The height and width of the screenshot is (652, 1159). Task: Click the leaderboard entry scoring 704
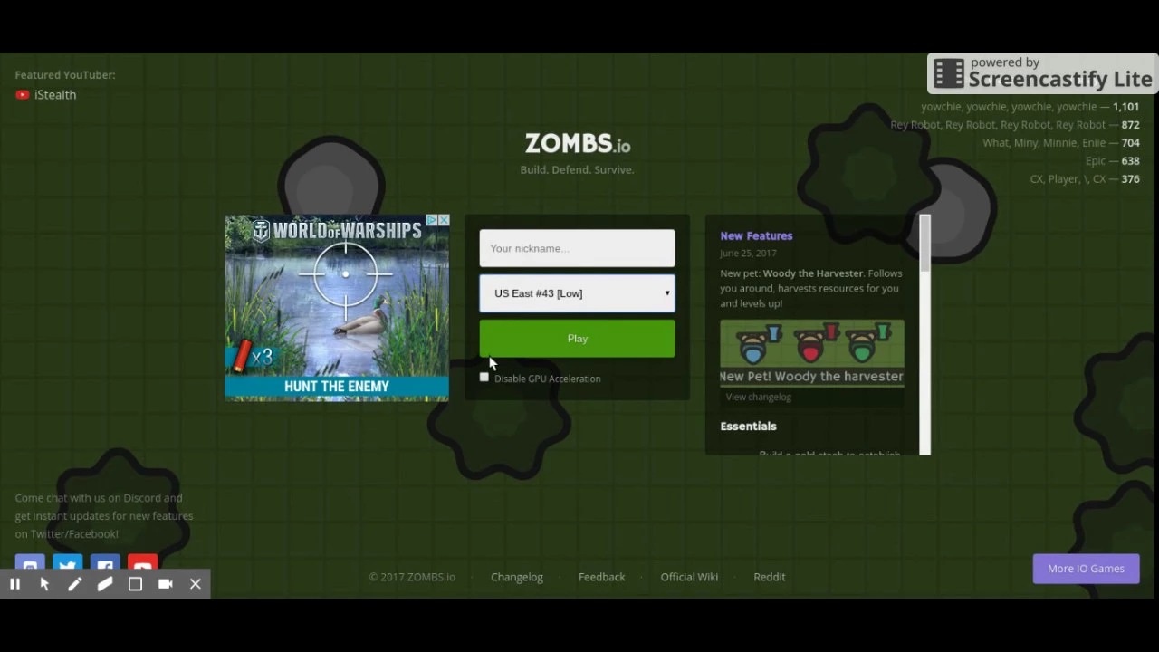[x=1061, y=143]
